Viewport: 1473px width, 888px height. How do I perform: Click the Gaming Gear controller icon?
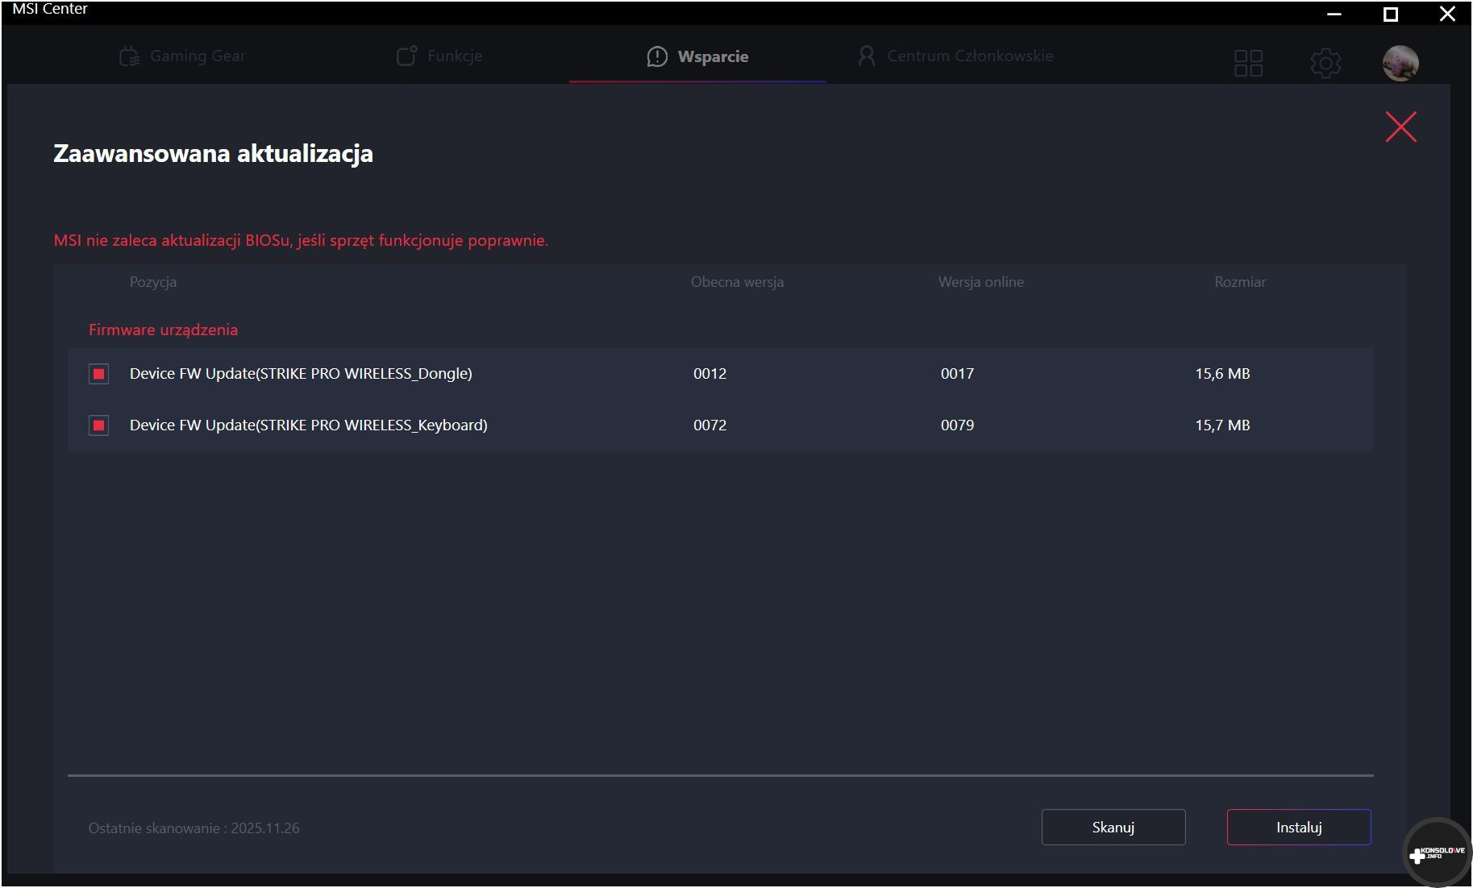(129, 56)
